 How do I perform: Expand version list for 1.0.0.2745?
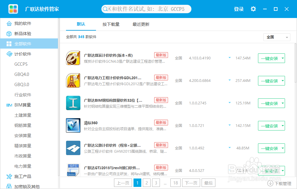(x=229, y=103)
